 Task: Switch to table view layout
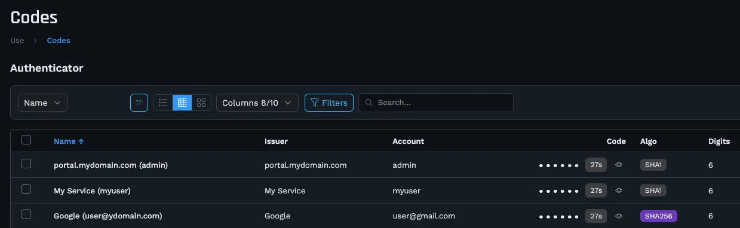pos(182,103)
